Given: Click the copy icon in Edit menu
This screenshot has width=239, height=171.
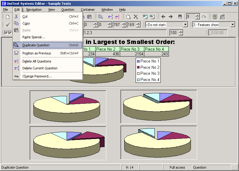Looking at the screenshot, I should tap(16, 23).
